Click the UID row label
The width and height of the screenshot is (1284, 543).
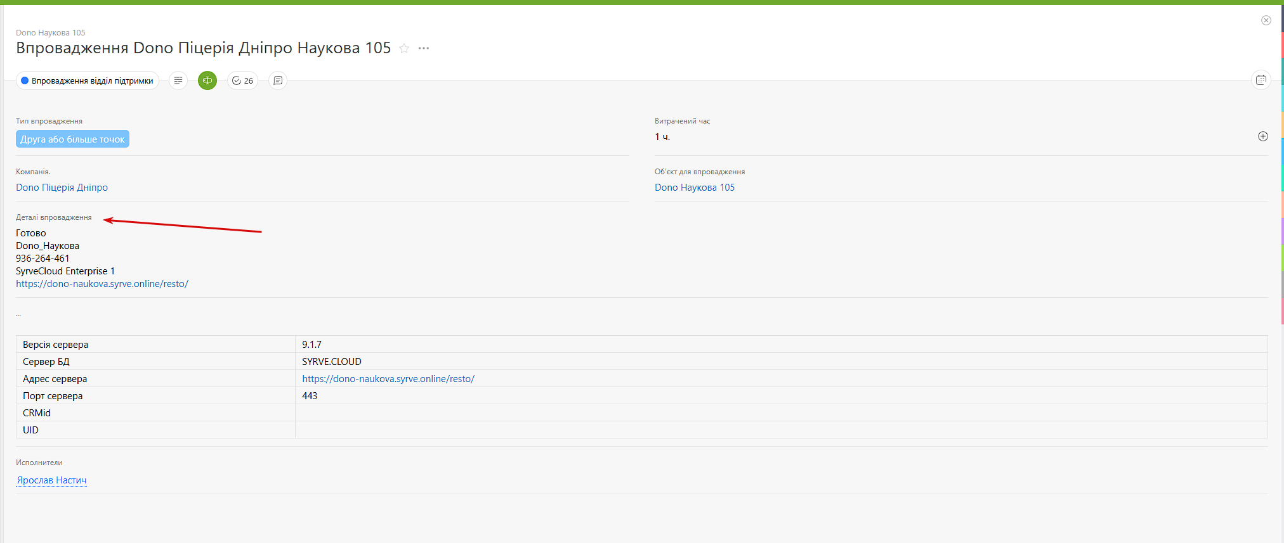click(x=30, y=430)
